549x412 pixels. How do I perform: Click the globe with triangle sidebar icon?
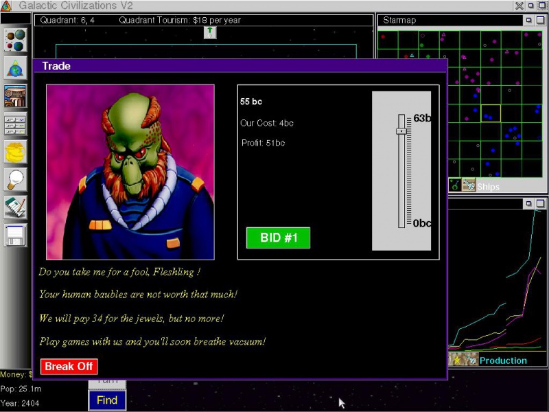(x=15, y=68)
